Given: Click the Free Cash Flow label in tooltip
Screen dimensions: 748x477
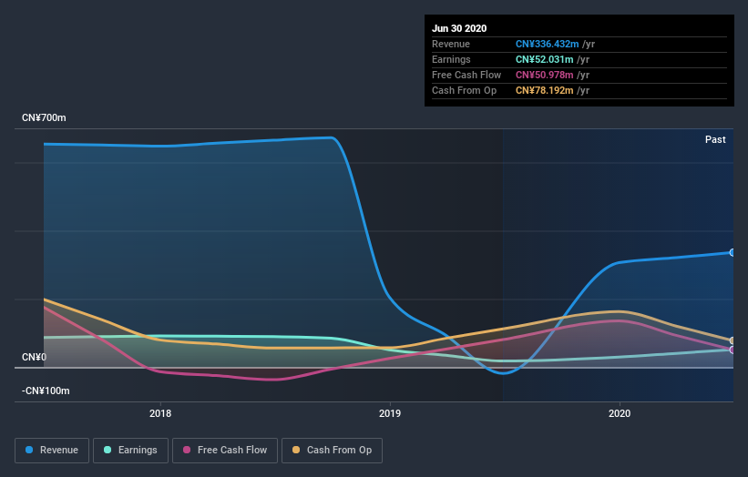Looking at the screenshot, I should [466, 75].
